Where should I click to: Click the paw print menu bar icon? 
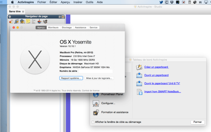(x=195, y=2)
